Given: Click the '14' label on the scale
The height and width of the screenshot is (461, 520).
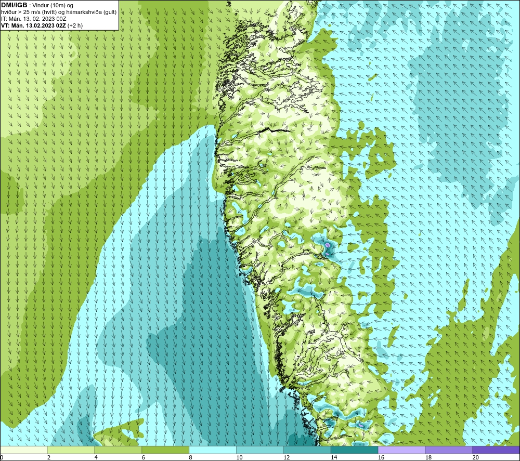Looking at the screenshot, I should [x=334, y=457].
